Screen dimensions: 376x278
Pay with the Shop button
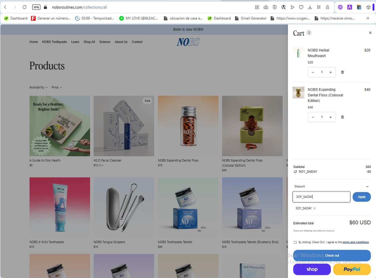[312, 269]
